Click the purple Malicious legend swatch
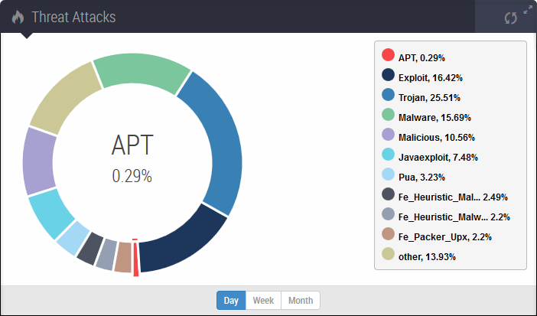Screen dimensions: 537x316 pyautogui.click(x=388, y=135)
